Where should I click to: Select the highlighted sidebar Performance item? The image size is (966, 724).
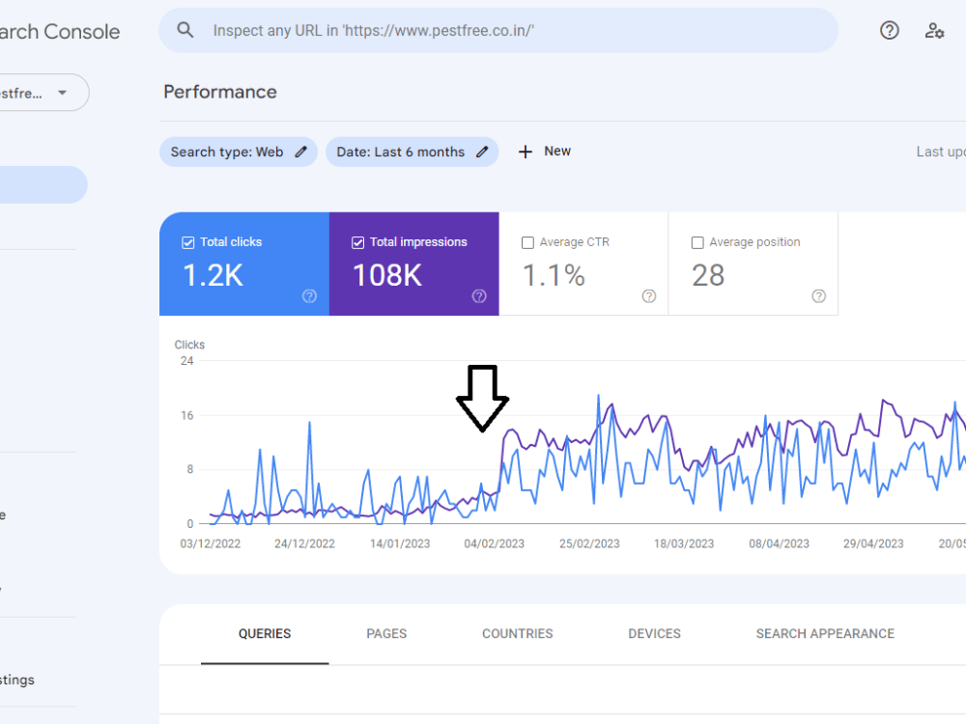43,184
